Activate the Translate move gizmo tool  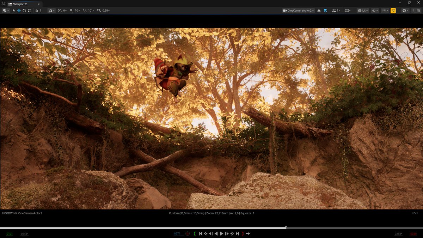coord(19,11)
